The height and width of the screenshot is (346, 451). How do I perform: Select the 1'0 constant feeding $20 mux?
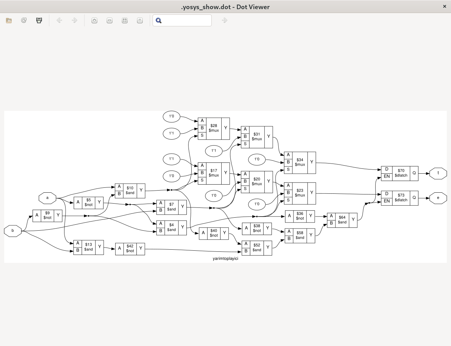214,196
